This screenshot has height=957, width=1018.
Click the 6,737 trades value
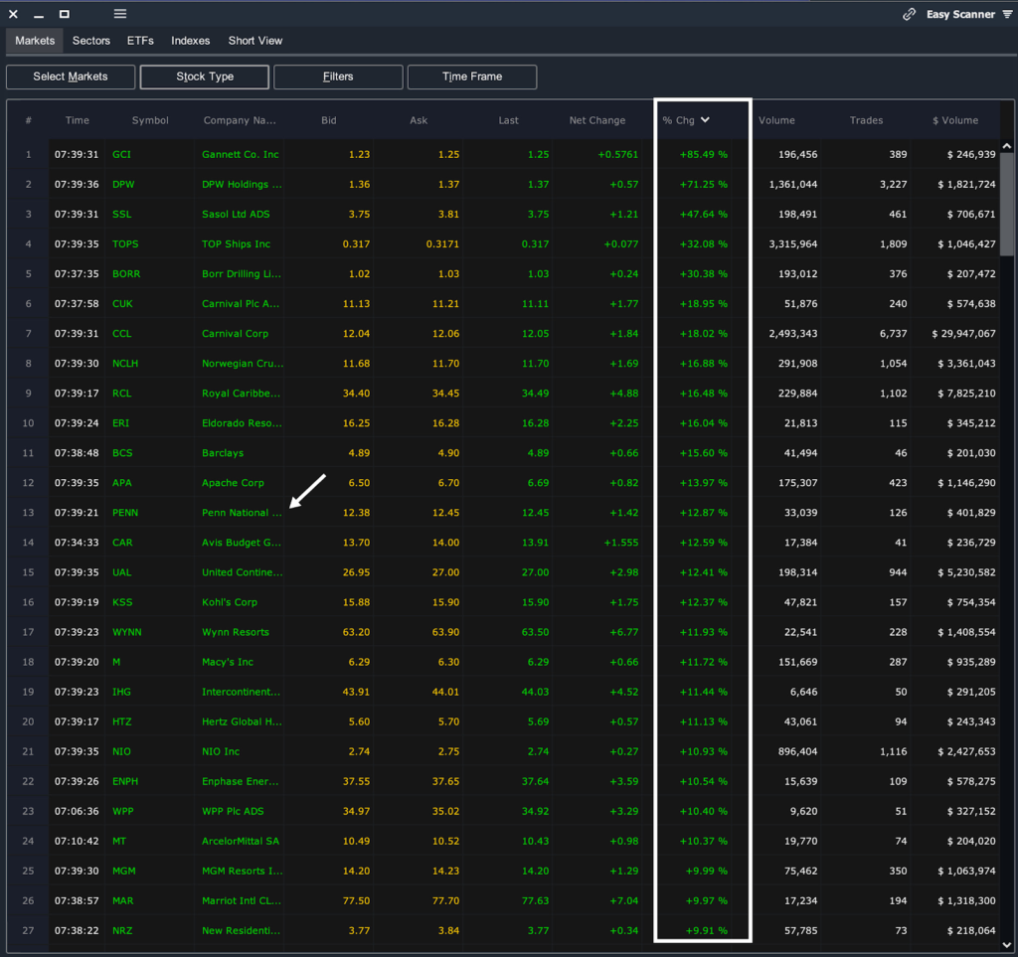tap(894, 334)
